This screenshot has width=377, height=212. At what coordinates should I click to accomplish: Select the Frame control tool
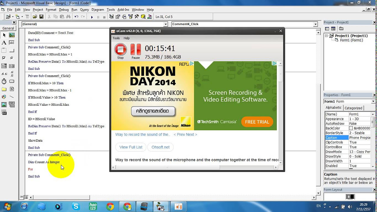(x=4, y=50)
